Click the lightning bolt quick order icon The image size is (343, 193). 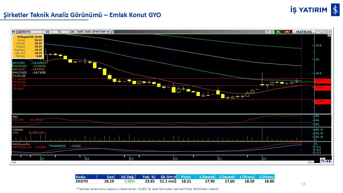tap(267, 32)
